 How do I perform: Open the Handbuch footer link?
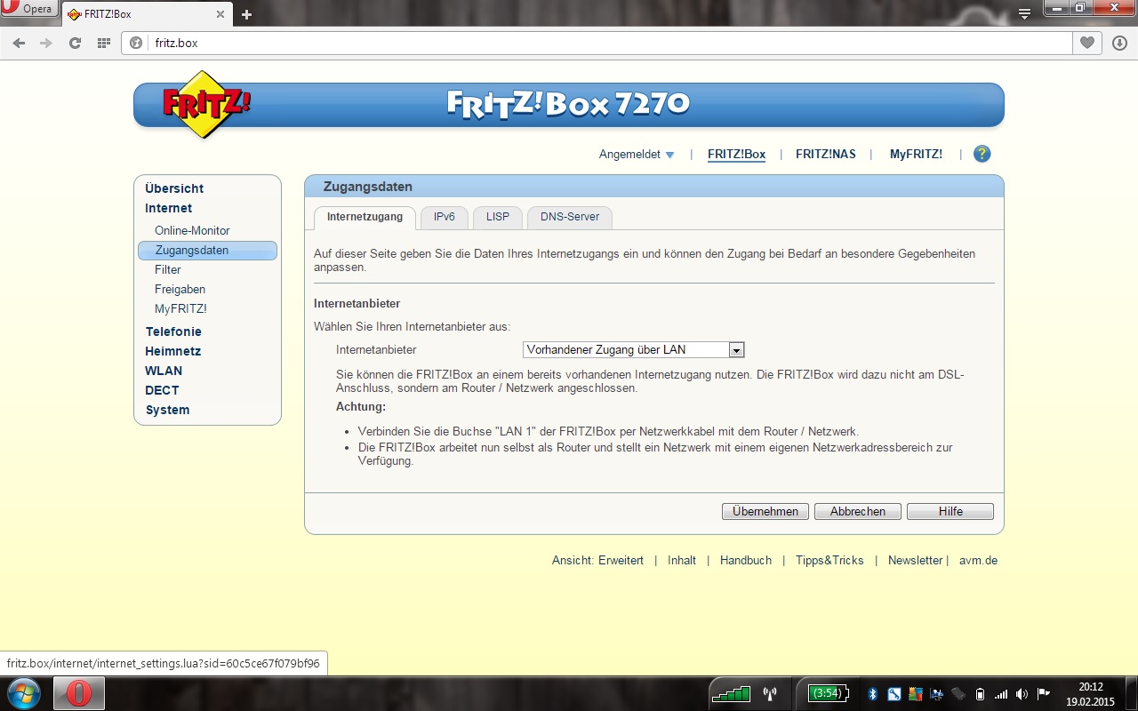click(746, 561)
